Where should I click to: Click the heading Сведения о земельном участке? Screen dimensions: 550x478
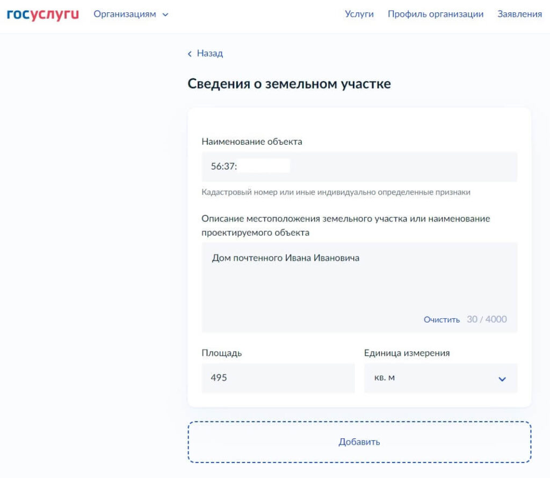289,84
